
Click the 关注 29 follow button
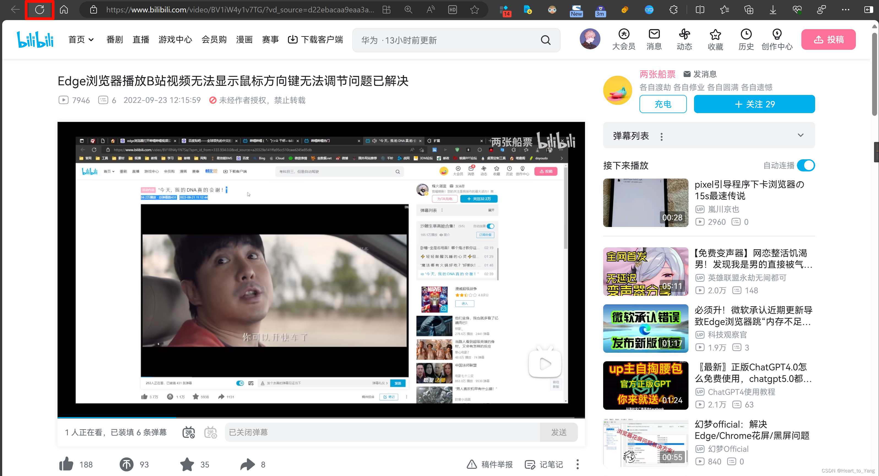(754, 104)
